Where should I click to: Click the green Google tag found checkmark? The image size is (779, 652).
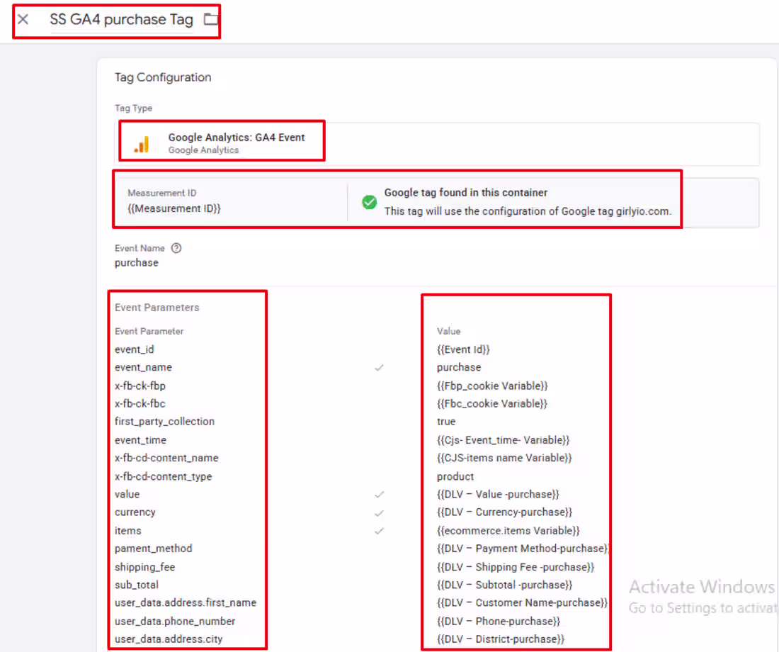369,202
